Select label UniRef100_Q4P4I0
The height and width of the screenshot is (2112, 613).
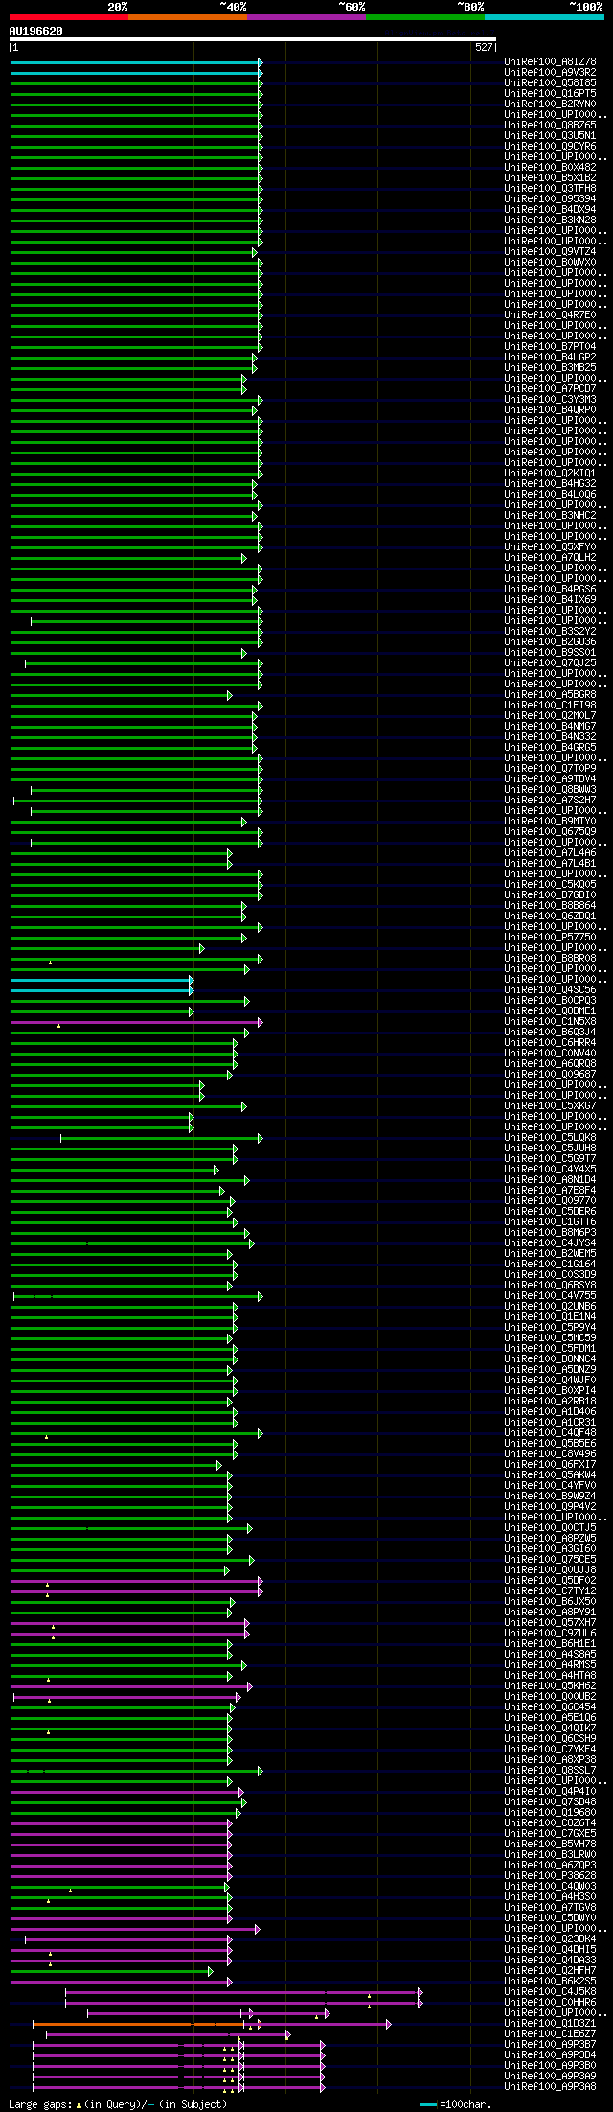pyautogui.click(x=550, y=1791)
